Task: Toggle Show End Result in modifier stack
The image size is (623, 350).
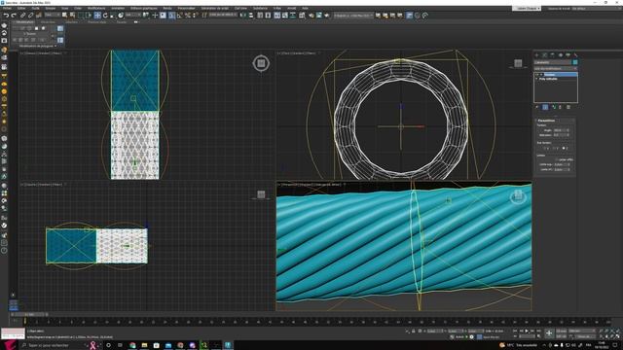Action: point(545,107)
